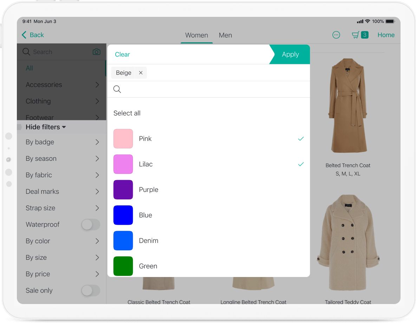Click the Clear link

pos(122,54)
